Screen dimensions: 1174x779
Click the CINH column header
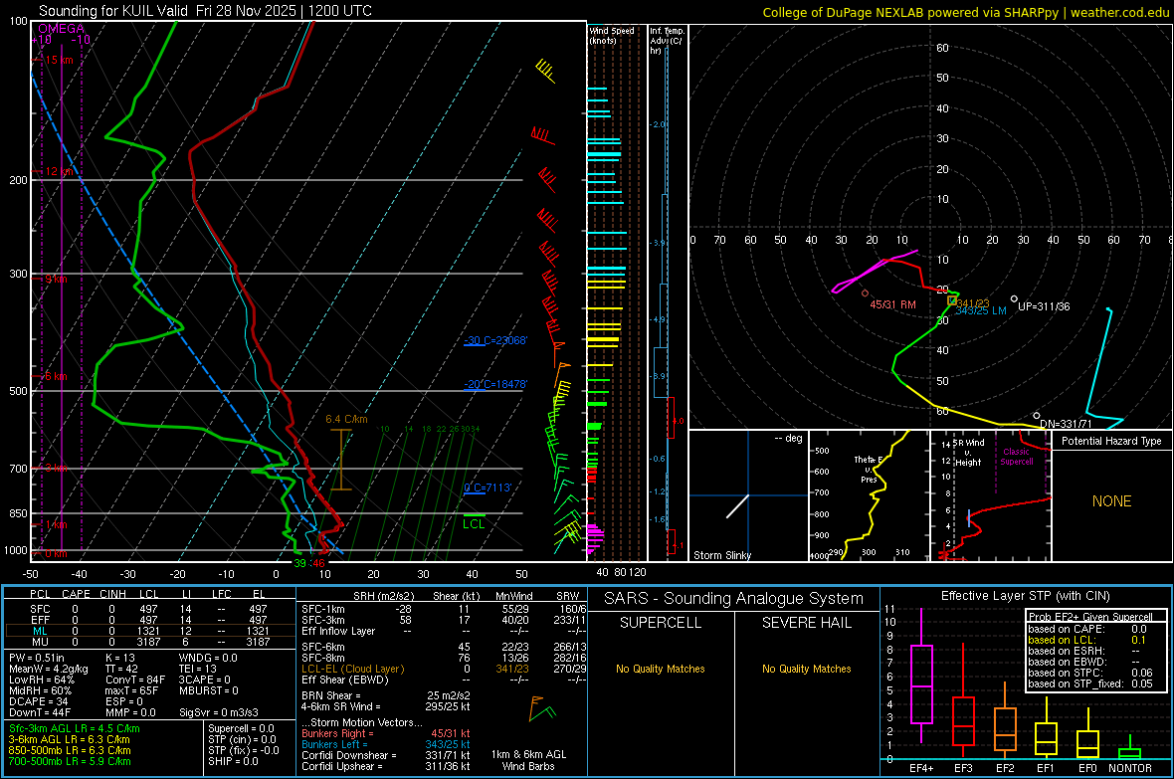click(x=113, y=594)
